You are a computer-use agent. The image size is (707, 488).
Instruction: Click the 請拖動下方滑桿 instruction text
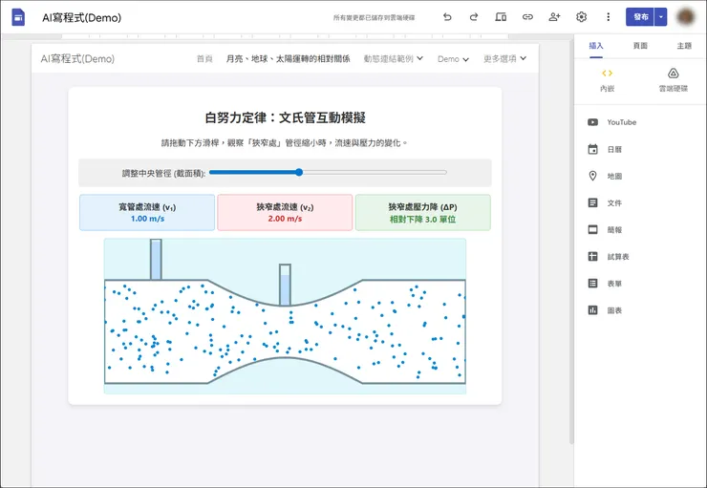[x=284, y=143]
